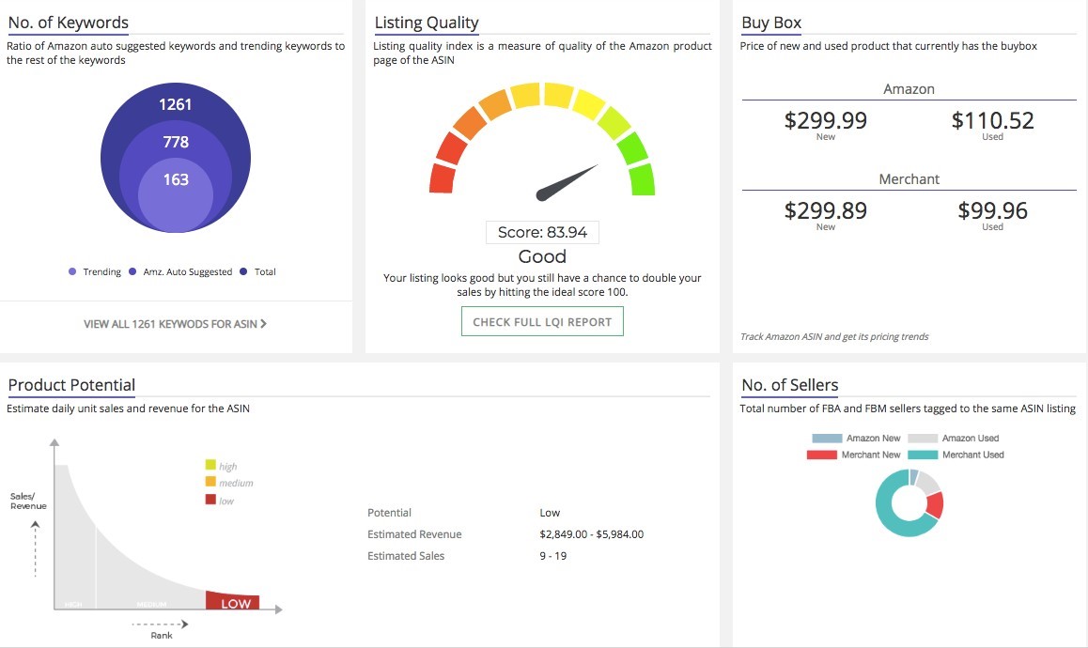
Task: Click the 778 auto-suggested keywords circle
Action: (176, 142)
